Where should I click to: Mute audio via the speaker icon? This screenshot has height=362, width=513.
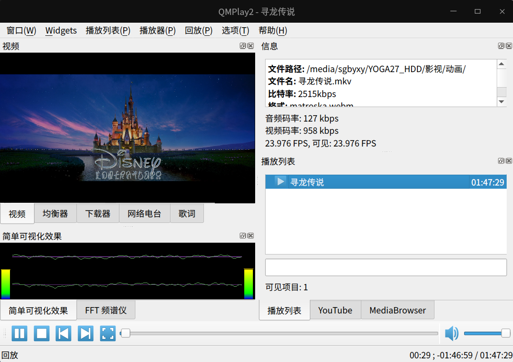click(451, 333)
